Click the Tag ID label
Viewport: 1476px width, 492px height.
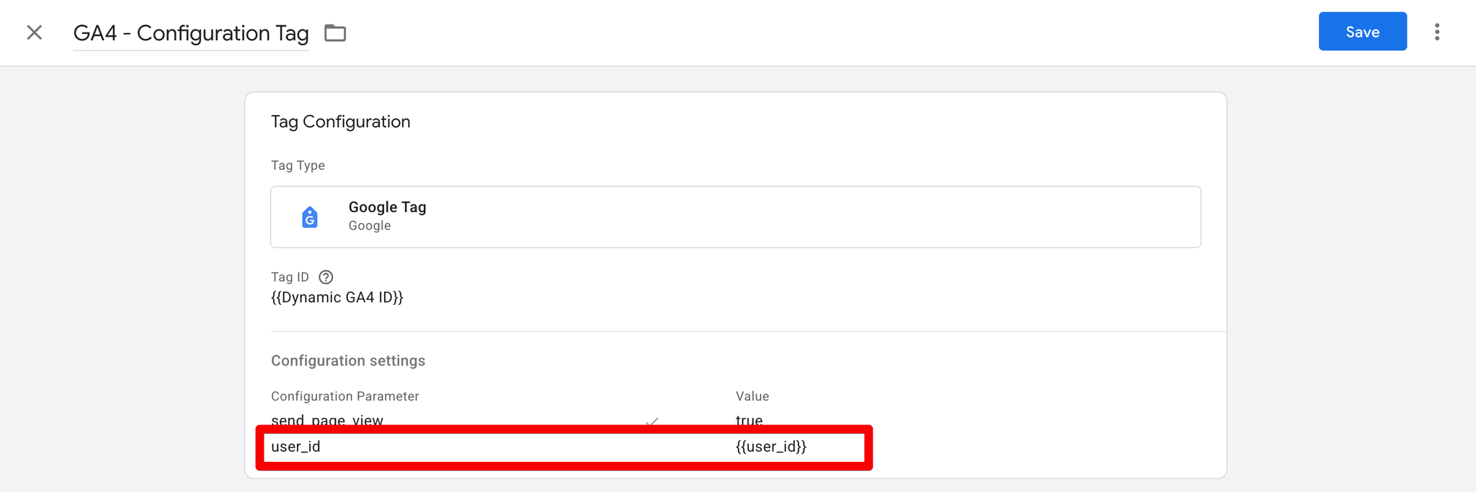(x=290, y=277)
